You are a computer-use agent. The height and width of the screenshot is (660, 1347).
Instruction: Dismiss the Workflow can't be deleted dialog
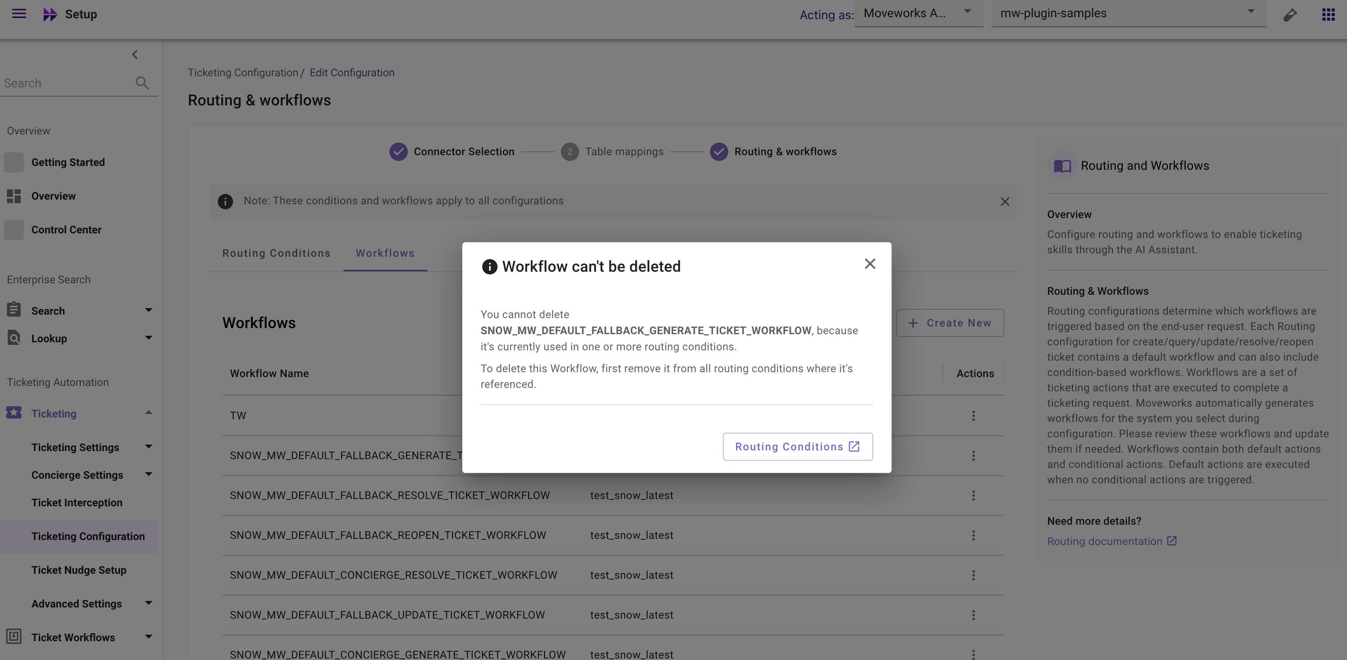(x=870, y=264)
